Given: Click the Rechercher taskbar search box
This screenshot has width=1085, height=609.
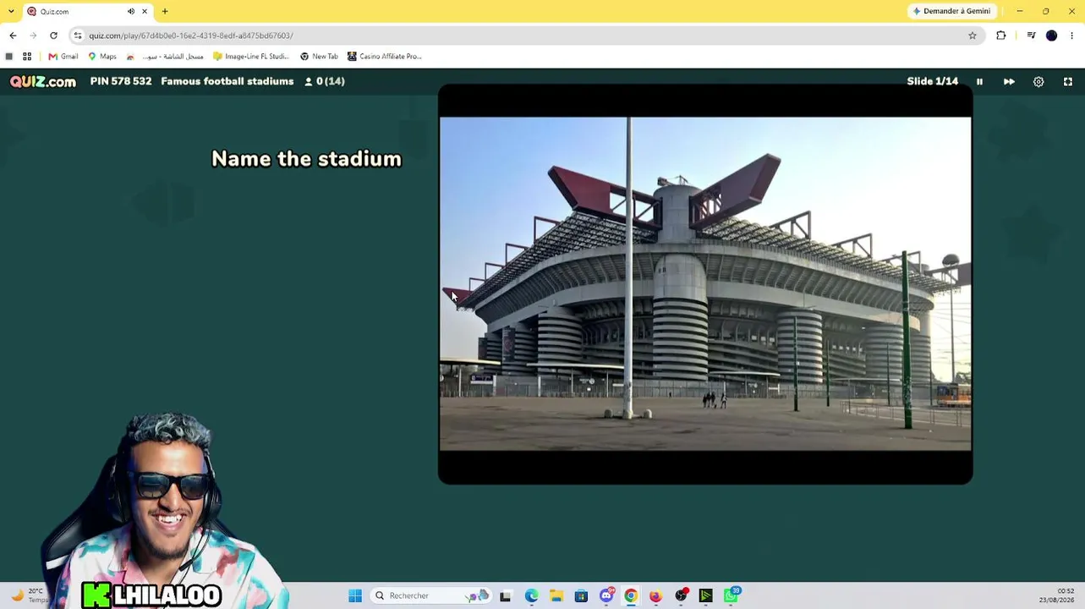Looking at the screenshot, I should pyautogui.click(x=431, y=595).
